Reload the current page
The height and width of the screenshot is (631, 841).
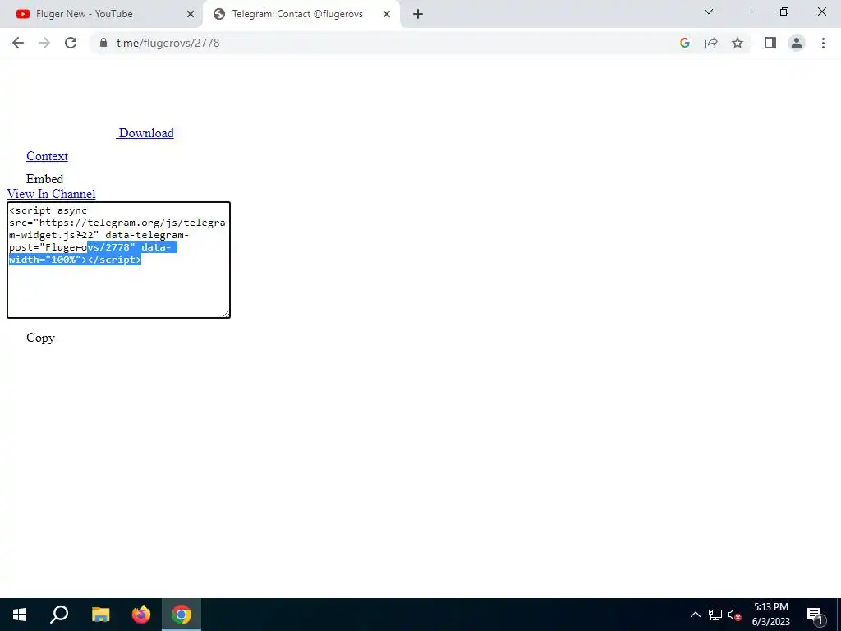tap(71, 43)
